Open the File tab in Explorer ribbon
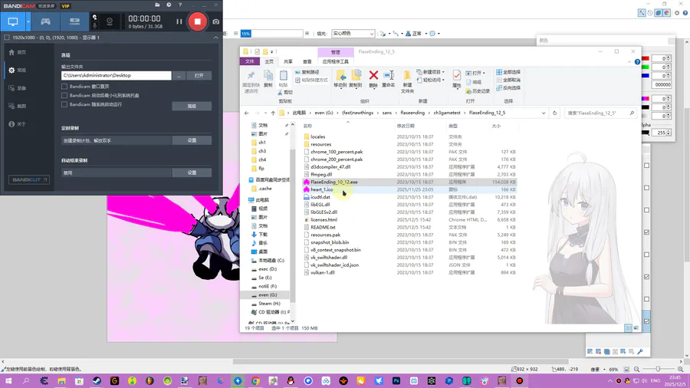Viewport: 690px width, 388px height. (x=249, y=61)
